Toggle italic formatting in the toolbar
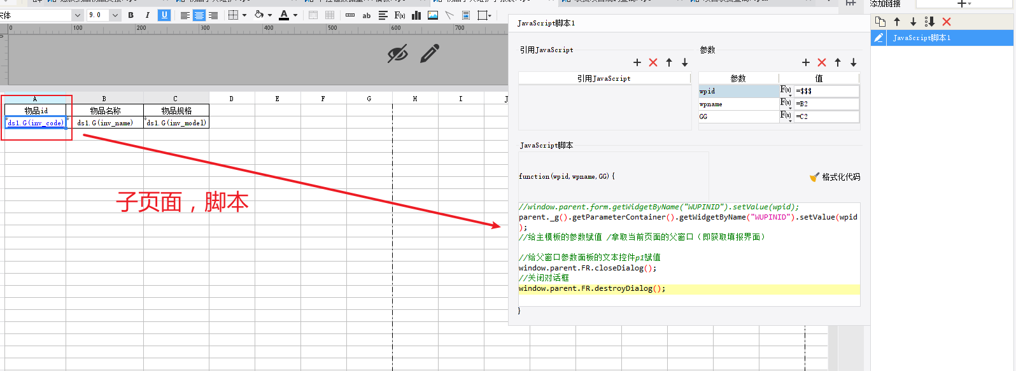 point(147,15)
